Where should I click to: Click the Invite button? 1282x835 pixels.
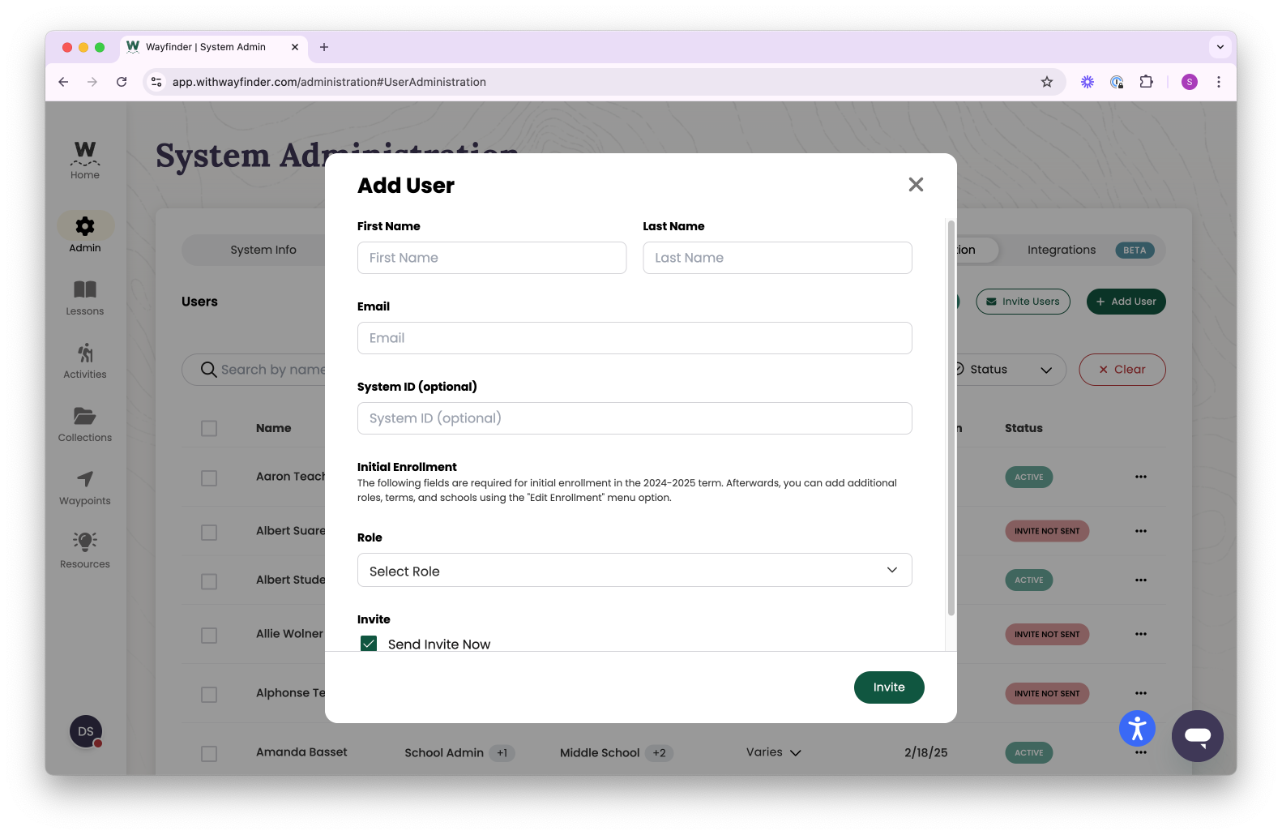click(x=889, y=687)
